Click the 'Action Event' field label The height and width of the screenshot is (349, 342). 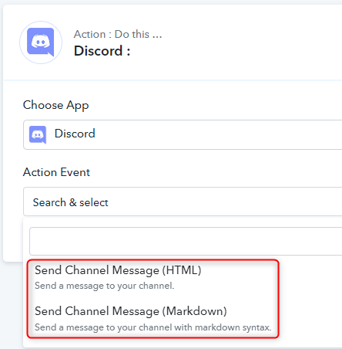pyautogui.click(x=56, y=172)
